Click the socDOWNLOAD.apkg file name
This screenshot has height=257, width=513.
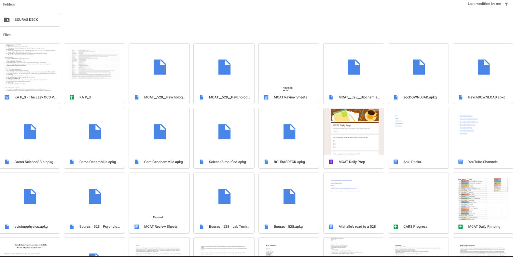pos(420,97)
